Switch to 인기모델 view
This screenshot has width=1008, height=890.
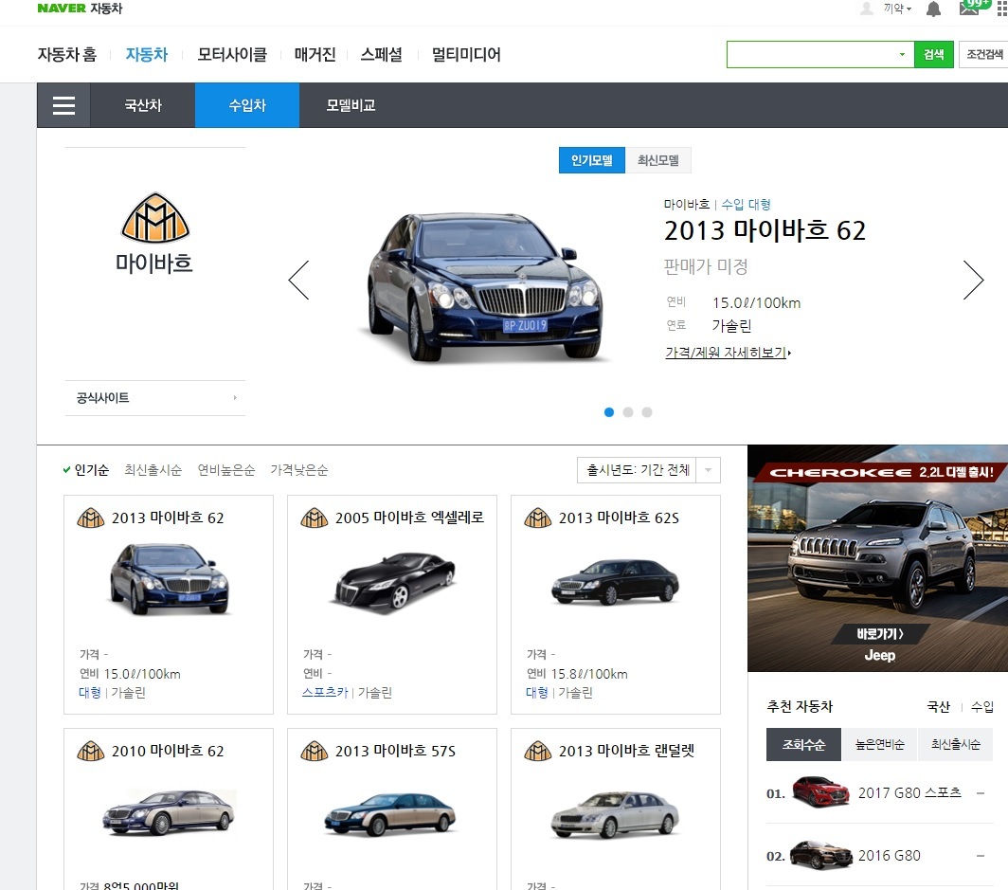591,160
